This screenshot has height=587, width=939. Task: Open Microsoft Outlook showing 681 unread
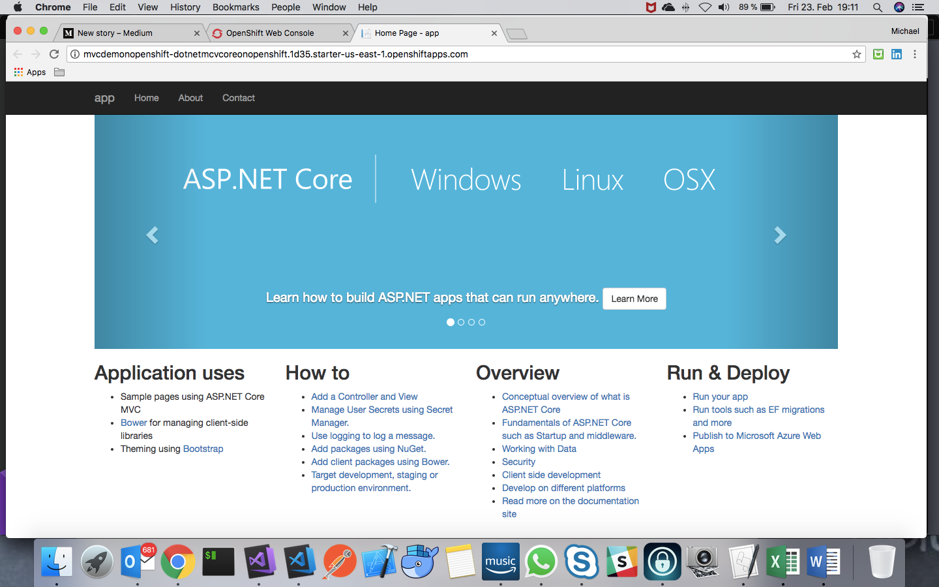138,562
